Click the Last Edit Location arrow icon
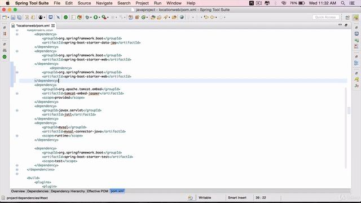This screenshot has width=361, height=203. [206, 17]
